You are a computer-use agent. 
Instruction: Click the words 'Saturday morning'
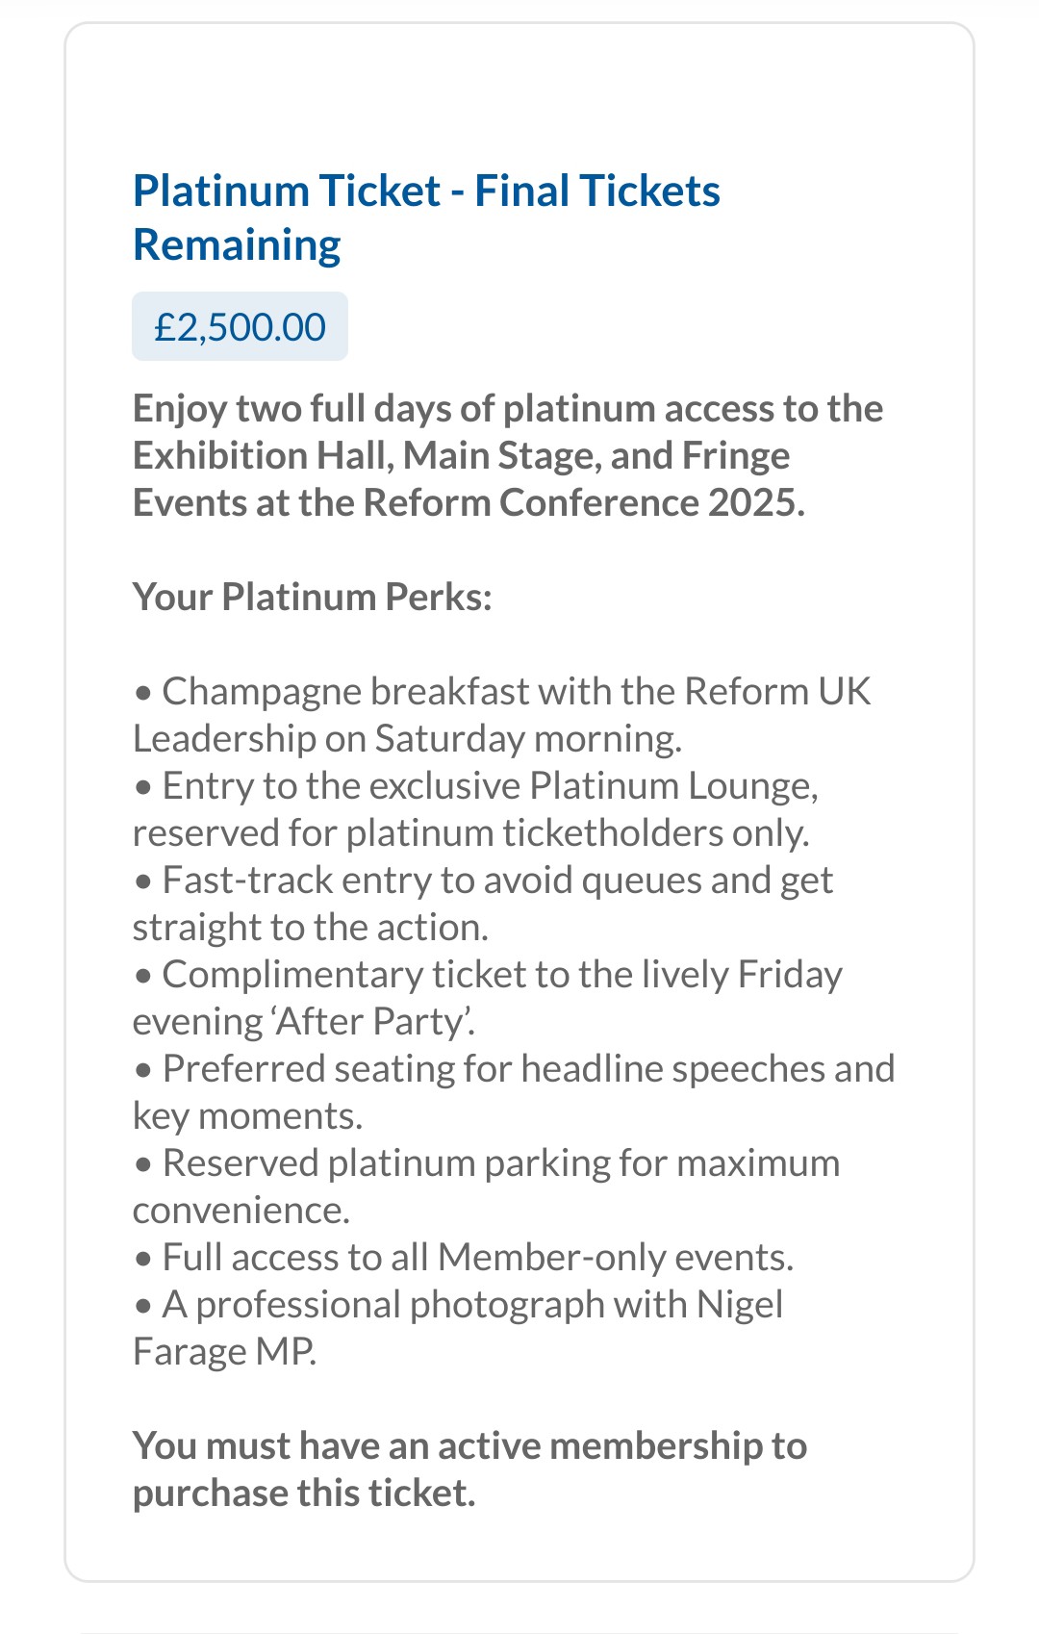[527, 739]
